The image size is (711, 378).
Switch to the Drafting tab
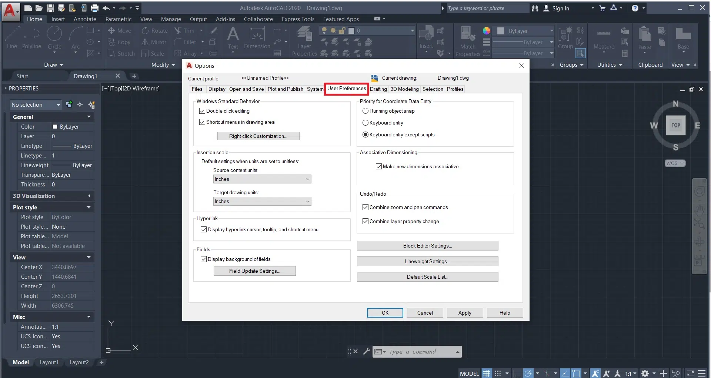(378, 89)
